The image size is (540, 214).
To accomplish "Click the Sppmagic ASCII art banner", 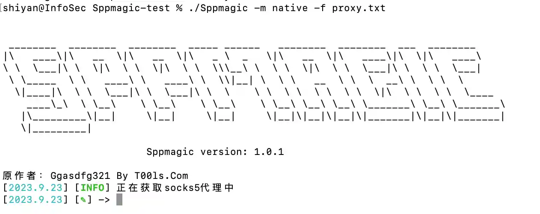I will 255,88.
